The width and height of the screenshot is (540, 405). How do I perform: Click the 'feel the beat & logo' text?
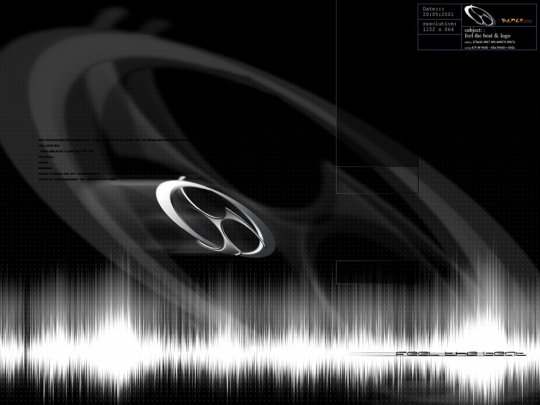[487, 36]
